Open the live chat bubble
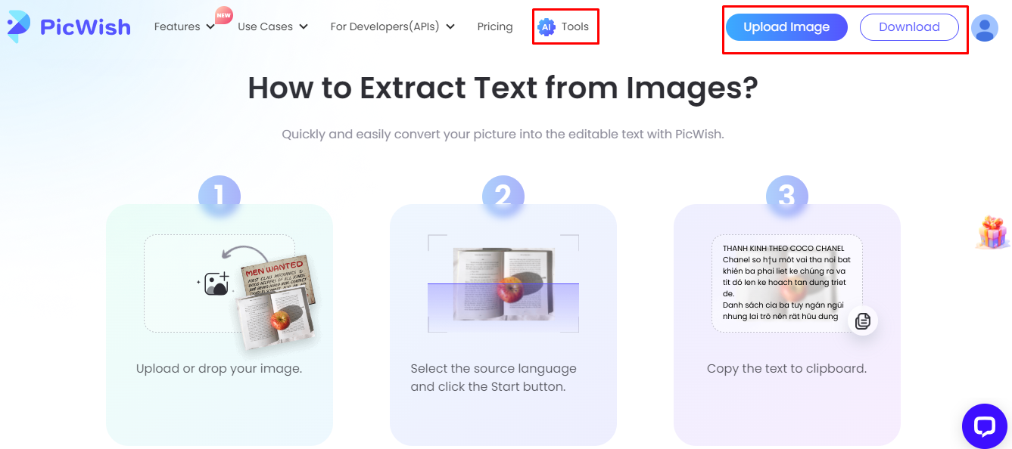 [984, 426]
